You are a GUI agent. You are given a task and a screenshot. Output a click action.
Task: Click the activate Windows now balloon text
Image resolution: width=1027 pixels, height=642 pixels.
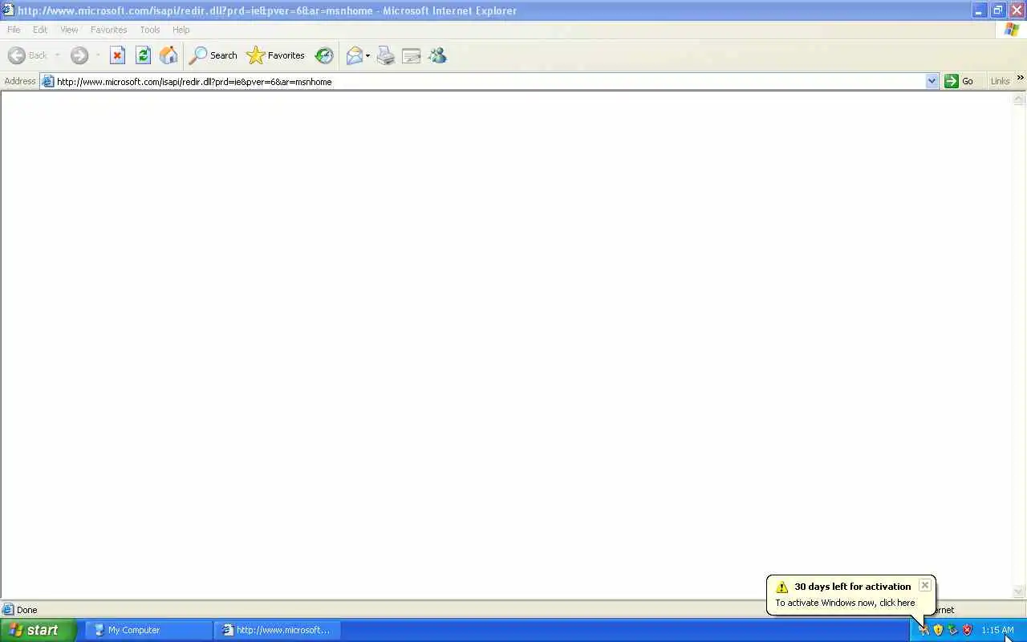coord(845,603)
